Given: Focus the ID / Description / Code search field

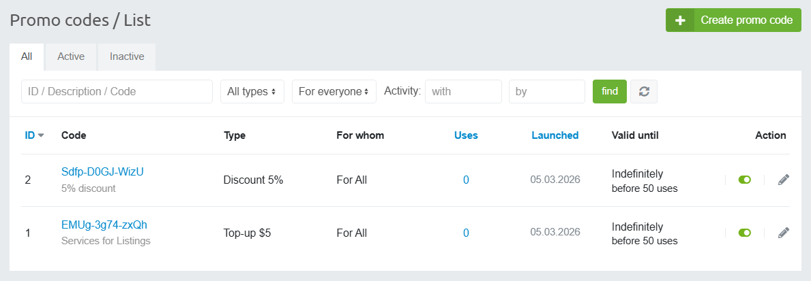Looking at the screenshot, I should [117, 91].
